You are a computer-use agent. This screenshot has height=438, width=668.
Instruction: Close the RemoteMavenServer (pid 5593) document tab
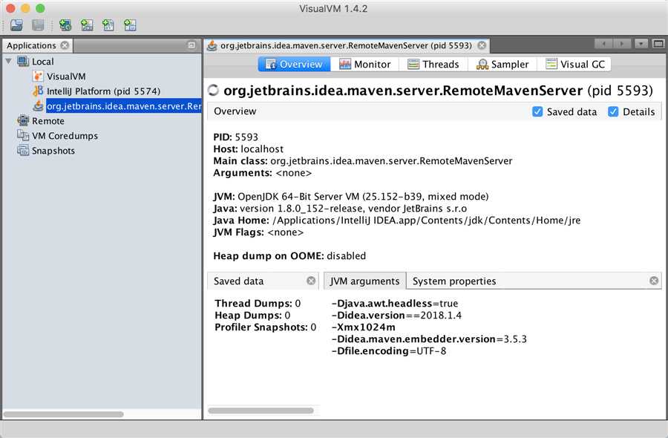point(482,45)
